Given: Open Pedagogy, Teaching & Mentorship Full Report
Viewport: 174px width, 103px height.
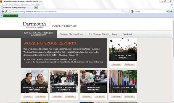Looking at the screenshot, I should (41, 96).
